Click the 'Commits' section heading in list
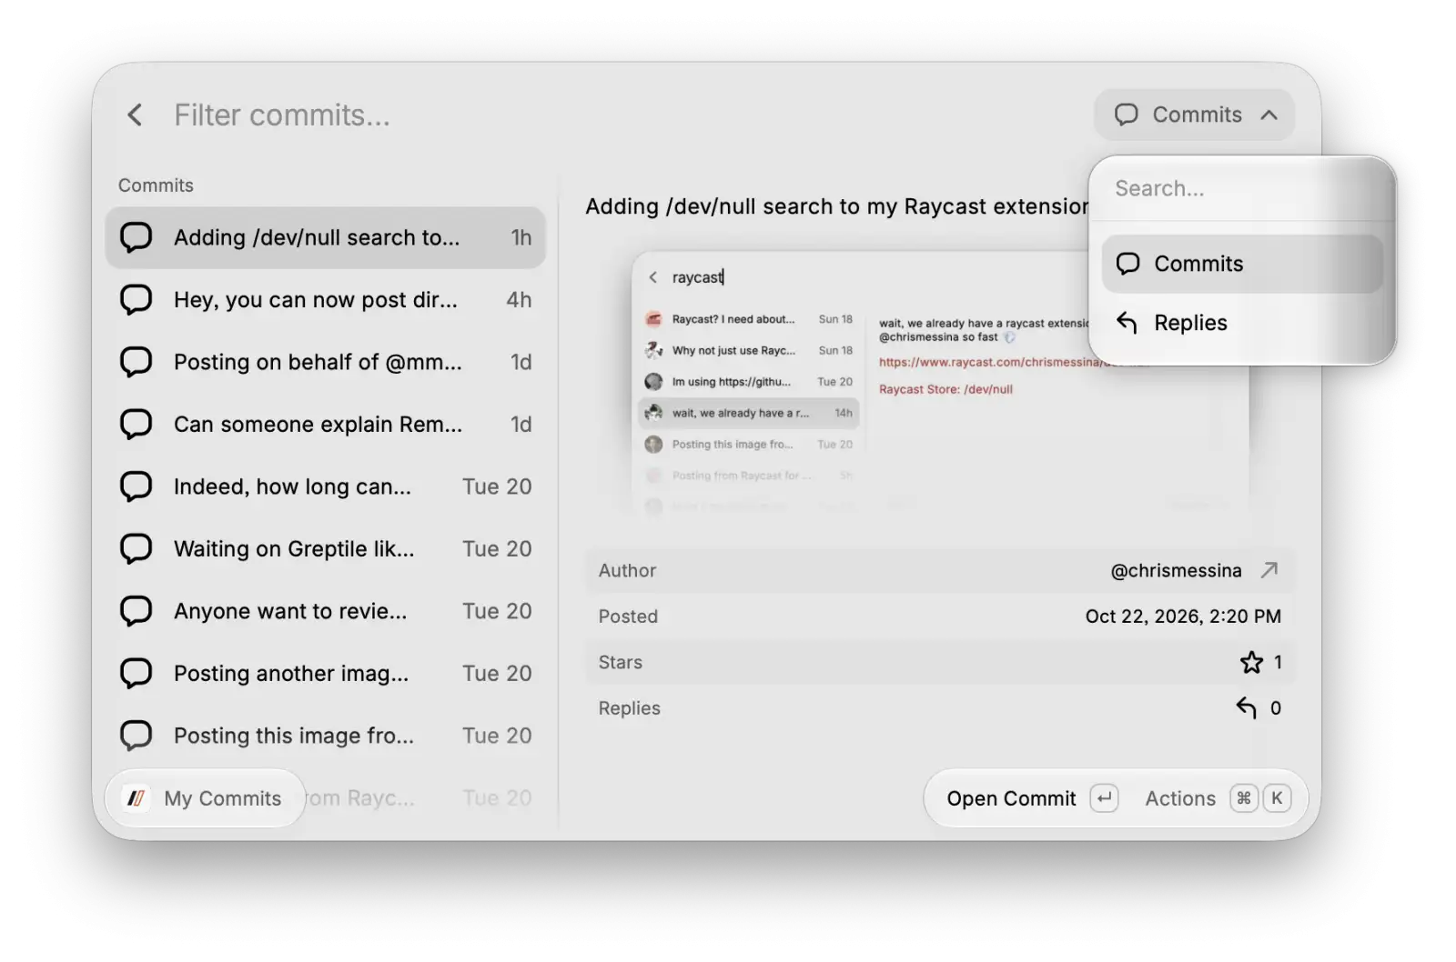1456x962 pixels. 156,185
